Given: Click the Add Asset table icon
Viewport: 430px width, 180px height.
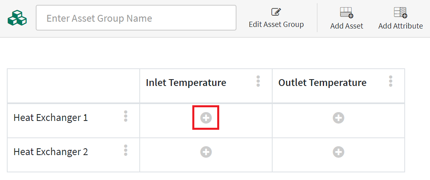Looking at the screenshot, I should coord(346,12).
